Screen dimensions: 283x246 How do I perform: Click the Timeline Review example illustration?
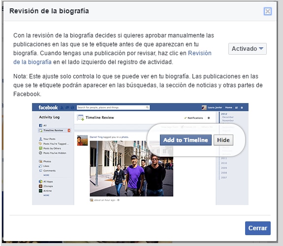tap(140, 154)
